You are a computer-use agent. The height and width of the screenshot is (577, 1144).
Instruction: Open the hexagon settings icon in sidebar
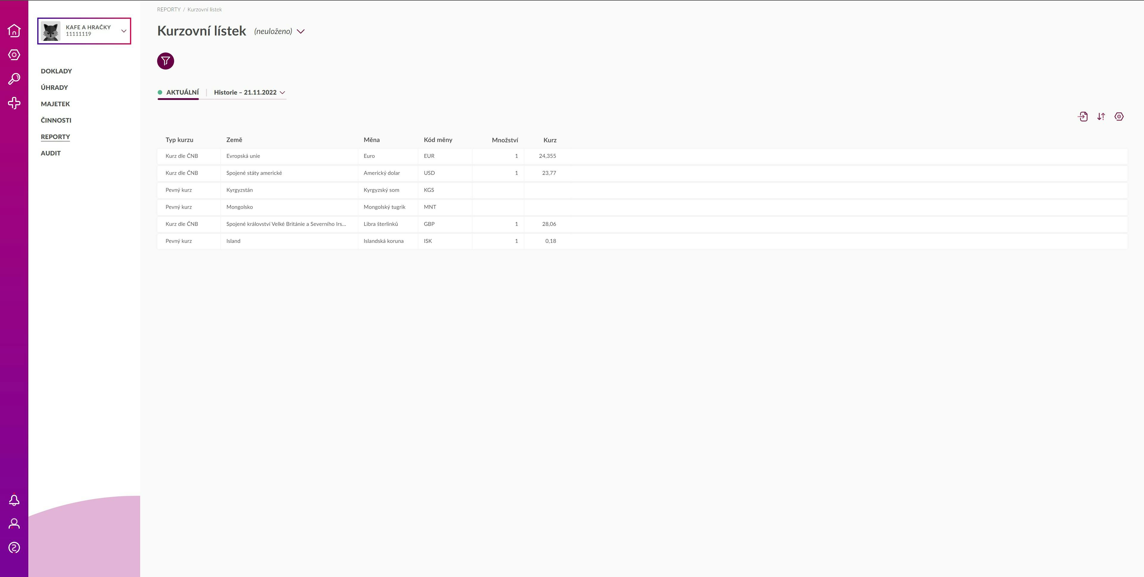click(x=14, y=55)
